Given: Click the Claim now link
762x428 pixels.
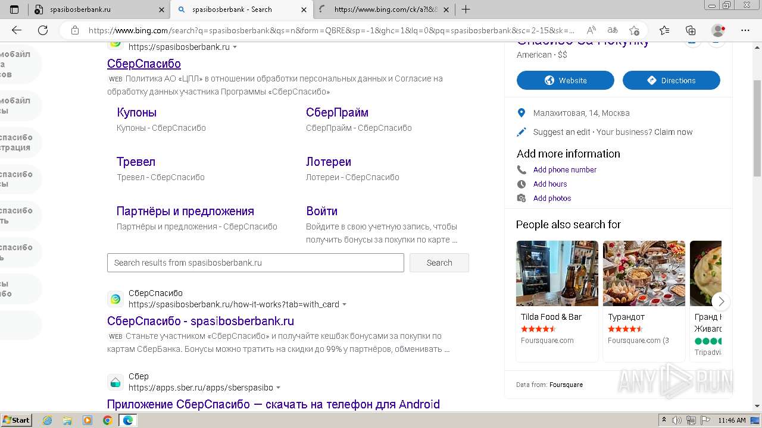Looking at the screenshot, I should click(x=673, y=132).
